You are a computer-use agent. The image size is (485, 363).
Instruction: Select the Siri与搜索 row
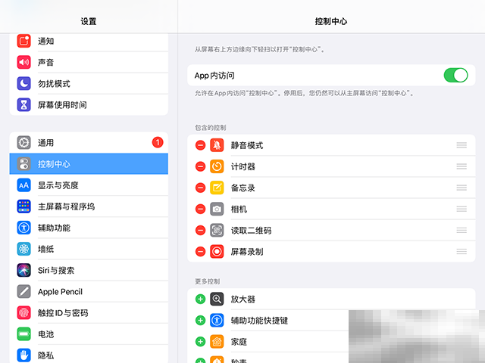[x=89, y=271]
